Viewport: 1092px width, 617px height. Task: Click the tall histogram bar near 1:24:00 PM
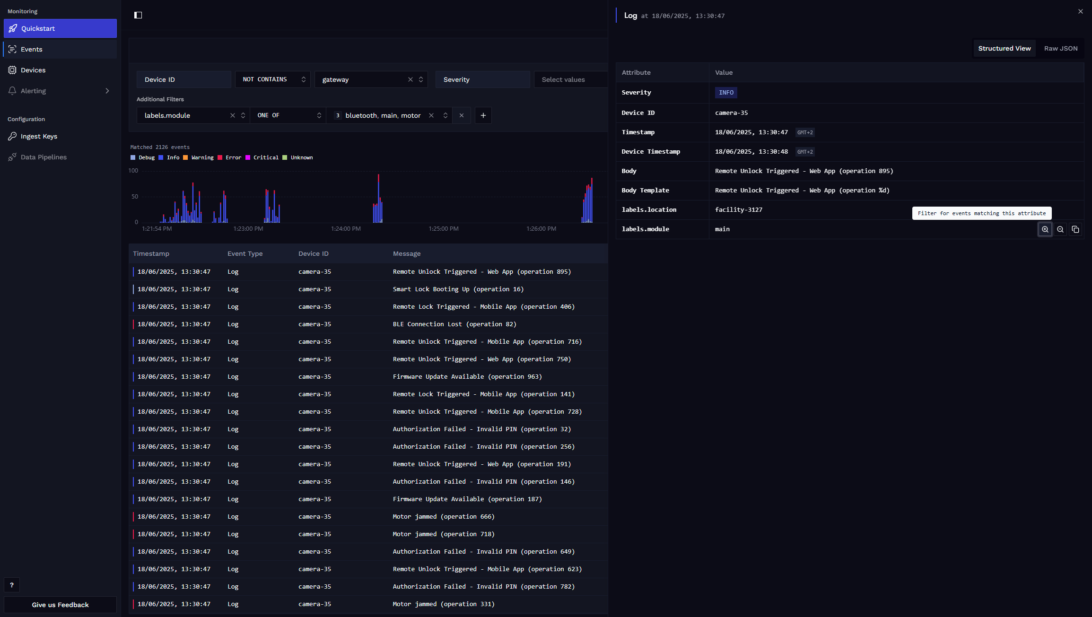point(378,199)
